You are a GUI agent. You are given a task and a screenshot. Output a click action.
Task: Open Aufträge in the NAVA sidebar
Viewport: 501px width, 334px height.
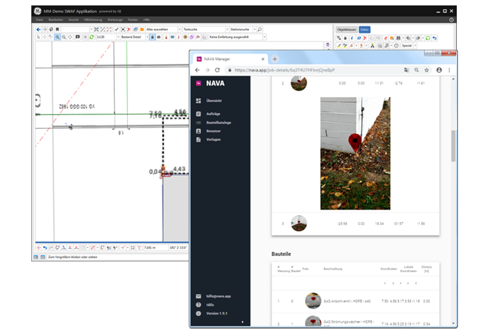[213, 114]
